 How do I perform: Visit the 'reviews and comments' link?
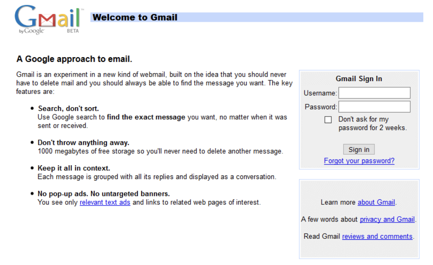(x=377, y=236)
